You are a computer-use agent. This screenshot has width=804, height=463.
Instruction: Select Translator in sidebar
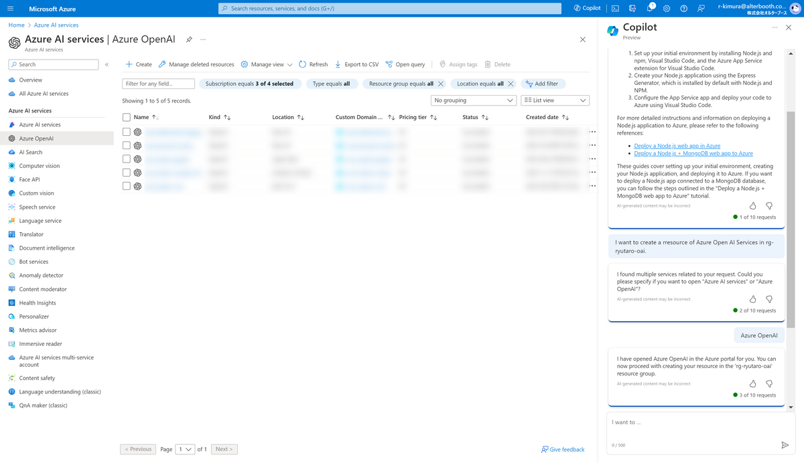point(31,234)
